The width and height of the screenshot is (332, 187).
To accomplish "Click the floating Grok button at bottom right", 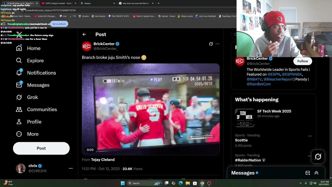I will [318, 157].
